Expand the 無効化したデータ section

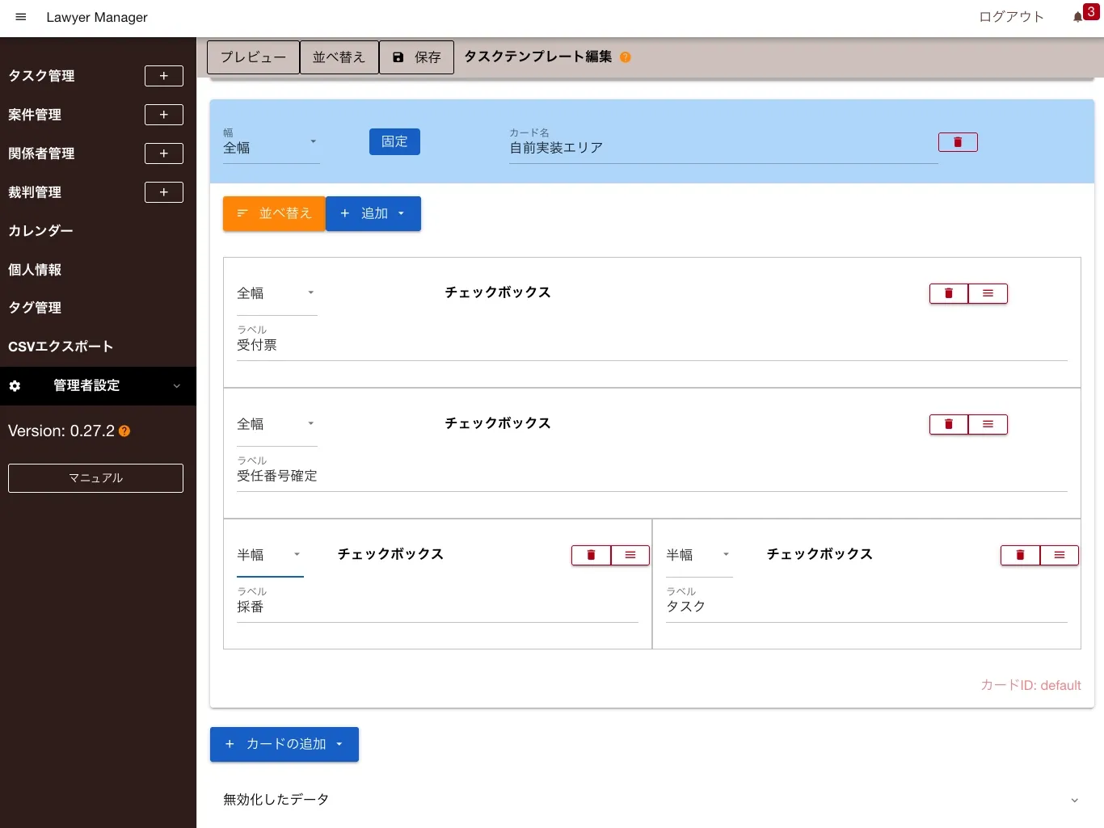click(x=651, y=800)
